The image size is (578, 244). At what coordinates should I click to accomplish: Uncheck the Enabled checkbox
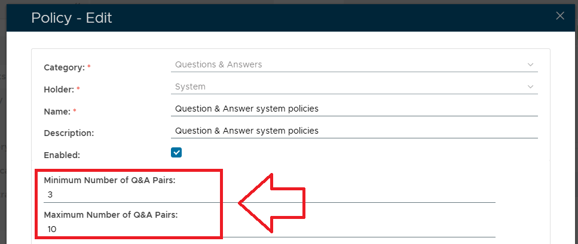tap(176, 153)
